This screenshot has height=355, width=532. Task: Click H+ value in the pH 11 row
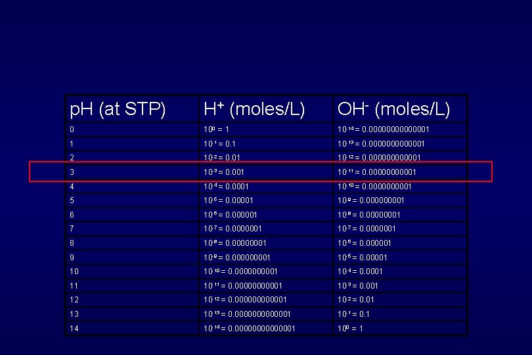coord(243,286)
